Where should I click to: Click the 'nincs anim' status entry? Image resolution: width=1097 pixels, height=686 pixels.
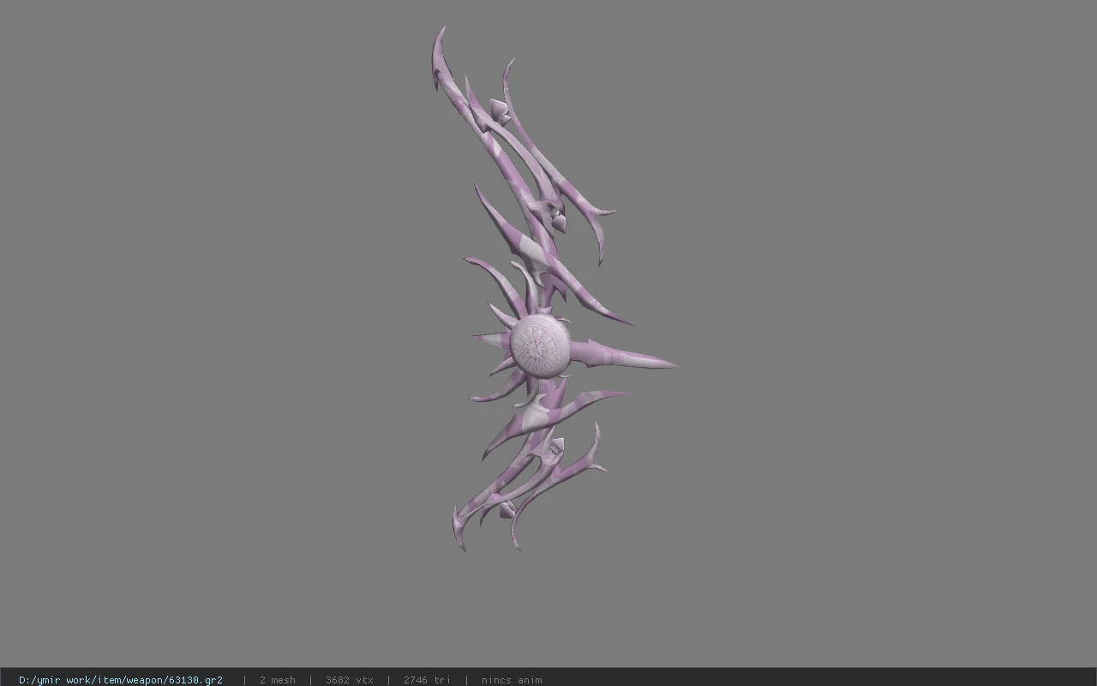512,680
